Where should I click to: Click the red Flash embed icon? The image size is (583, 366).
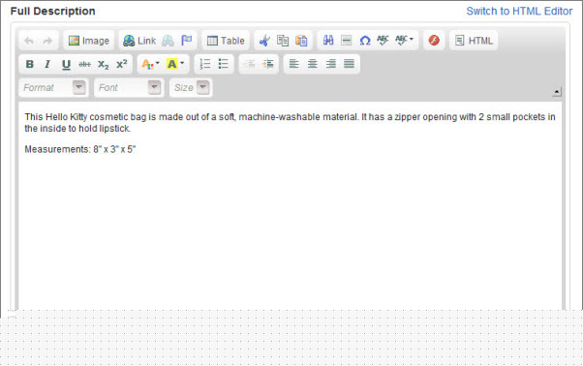[x=434, y=40]
